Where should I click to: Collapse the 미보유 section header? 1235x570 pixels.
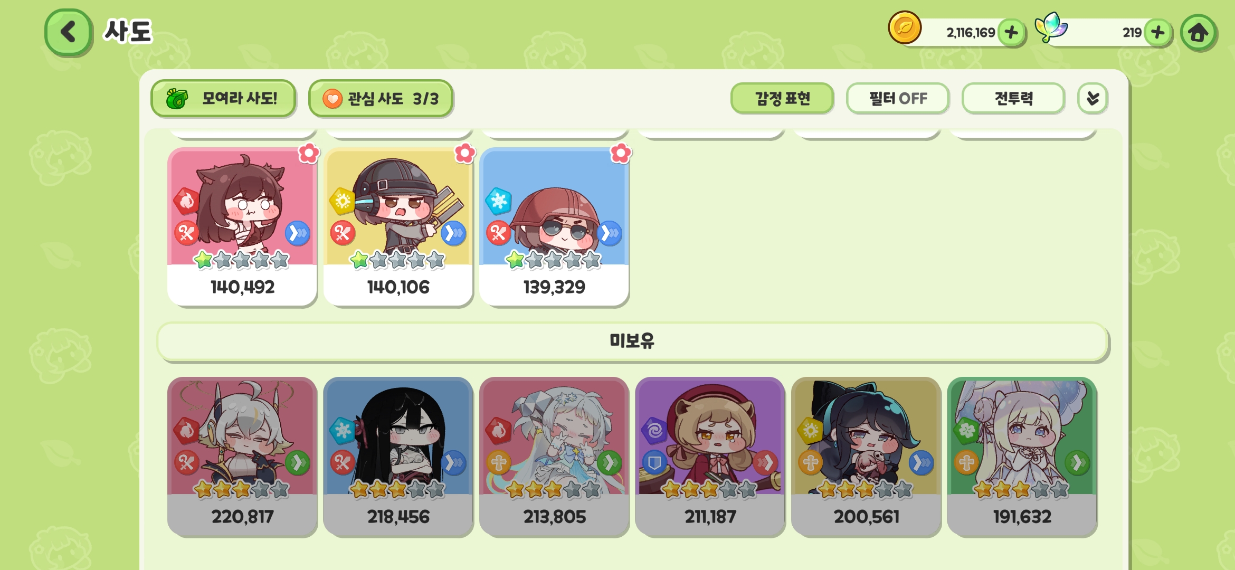click(632, 341)
